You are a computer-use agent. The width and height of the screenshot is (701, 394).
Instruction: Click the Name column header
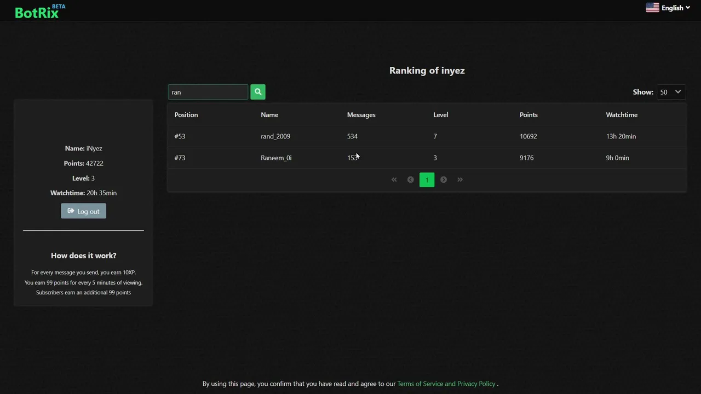pos(269,115)
